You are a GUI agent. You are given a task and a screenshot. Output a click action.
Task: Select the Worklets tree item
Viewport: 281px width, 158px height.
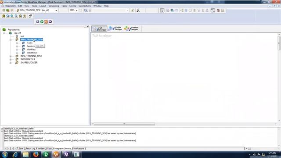tap(31, 50)
